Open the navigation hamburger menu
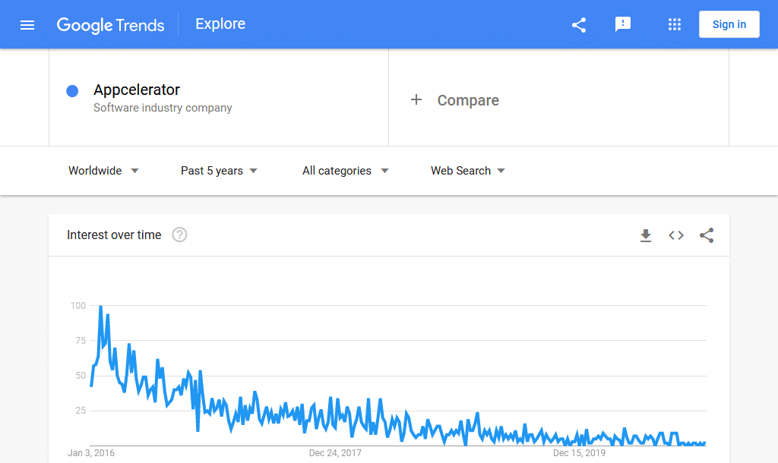The width and height of the screenshot is (778, 463). coord(27,24)
